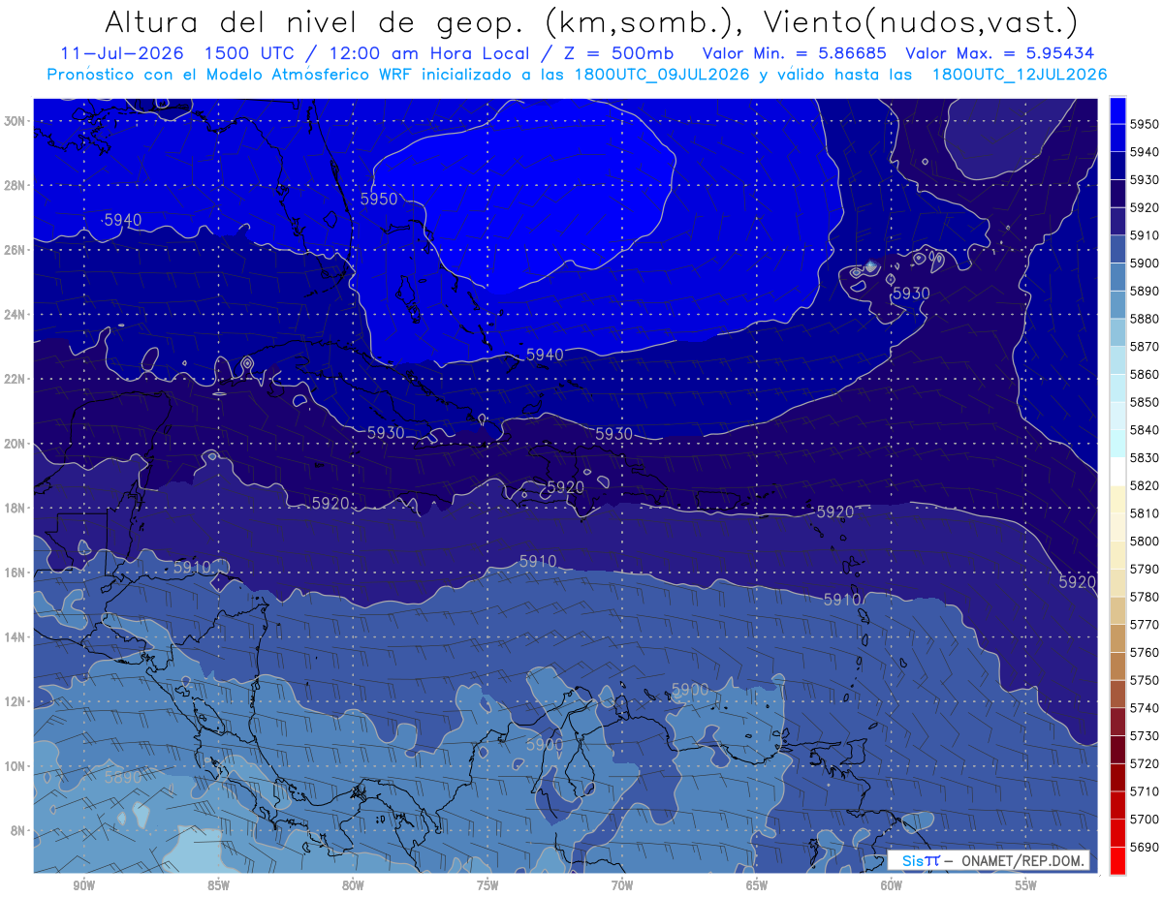Click the top bright blue legend swatch above 5950

coord(1117,109)
